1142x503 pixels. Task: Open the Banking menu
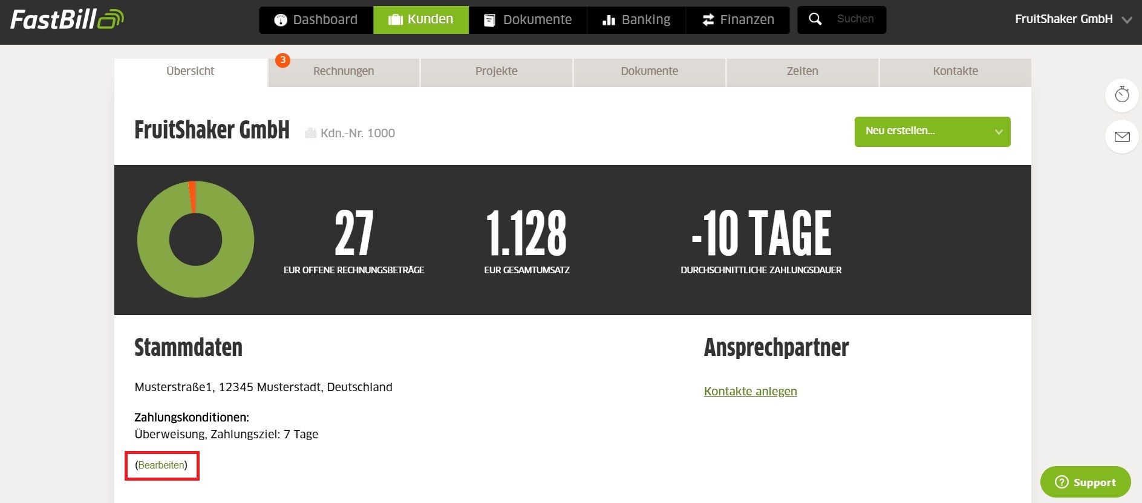coord(637,20)
